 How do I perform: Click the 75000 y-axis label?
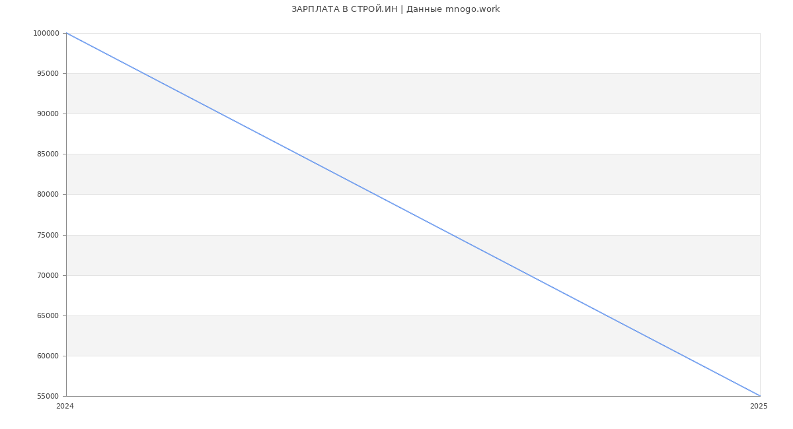[x=48, y=236]
